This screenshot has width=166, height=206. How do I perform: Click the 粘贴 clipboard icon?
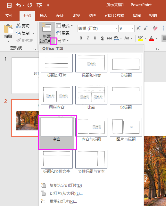8,29
